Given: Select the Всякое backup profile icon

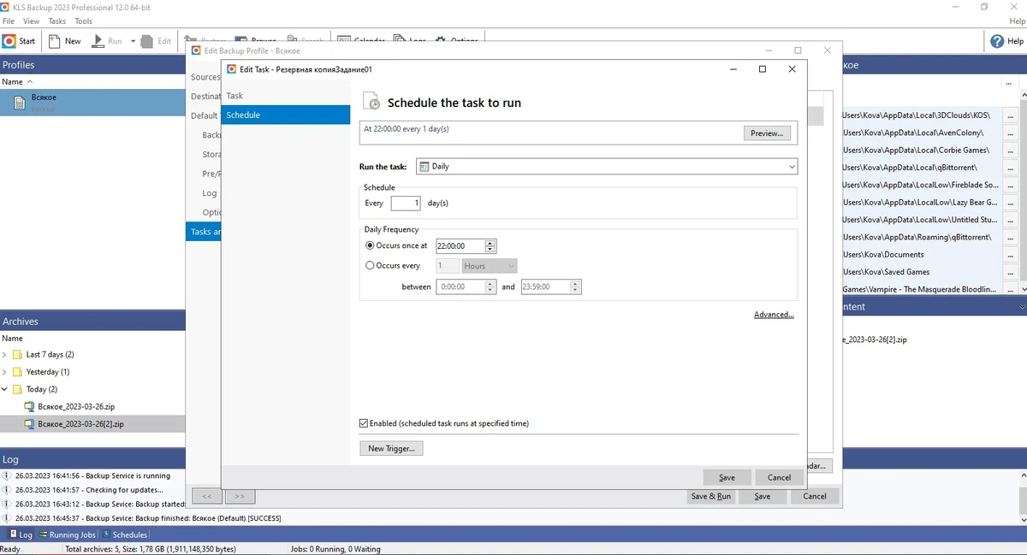Looking at the screenshot, I should click(x=21, y=103).
